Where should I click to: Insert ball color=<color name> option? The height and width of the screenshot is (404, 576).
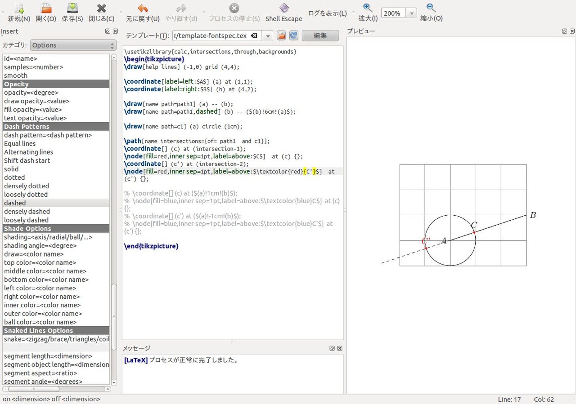[56, 322]
